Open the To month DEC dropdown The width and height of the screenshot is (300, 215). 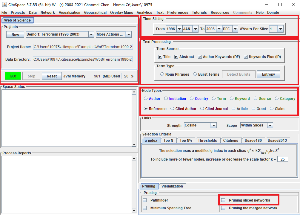click(x=235, y=29)
